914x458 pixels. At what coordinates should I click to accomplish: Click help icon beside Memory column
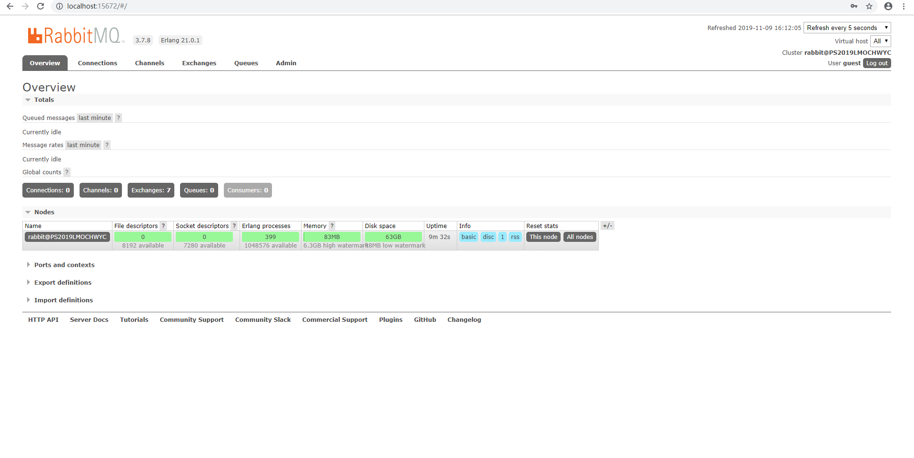(x=332, y=226)
